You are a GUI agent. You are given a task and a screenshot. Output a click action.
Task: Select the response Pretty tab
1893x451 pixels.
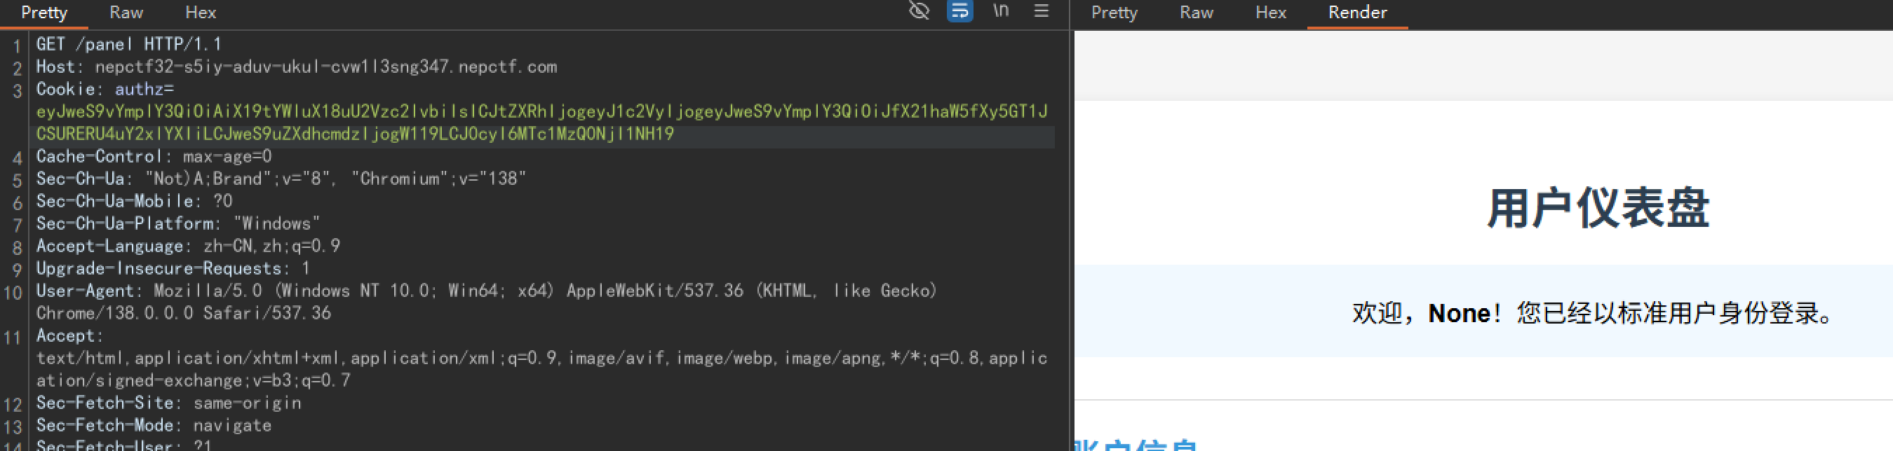(1114, 13)
